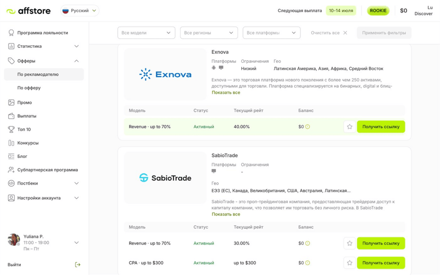The width and height of the screenshot is (440, 275).
Task: Click Очистить все to reset filters
Action: click(x=329, y=33)
